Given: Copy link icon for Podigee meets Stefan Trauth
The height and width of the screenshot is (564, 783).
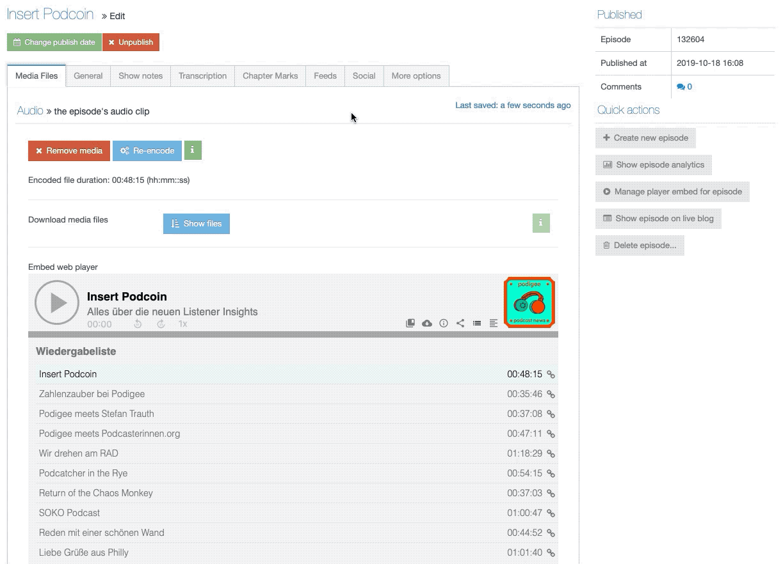Looking at the screenshot, I should point(551,414).
